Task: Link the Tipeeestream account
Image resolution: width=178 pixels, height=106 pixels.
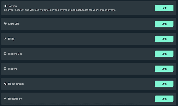Action: 164,84
